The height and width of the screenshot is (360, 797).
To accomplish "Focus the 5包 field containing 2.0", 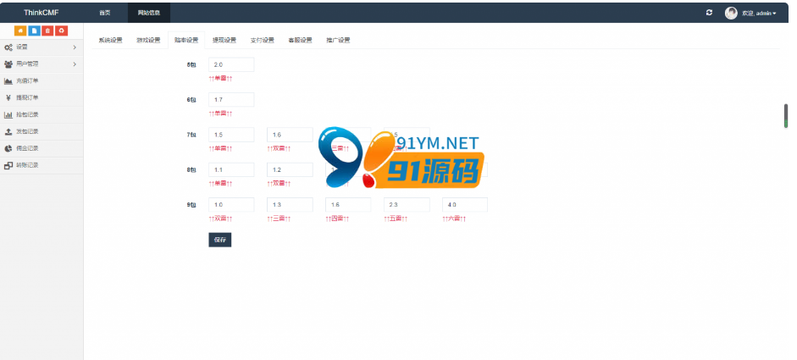I will pos(231,64).
